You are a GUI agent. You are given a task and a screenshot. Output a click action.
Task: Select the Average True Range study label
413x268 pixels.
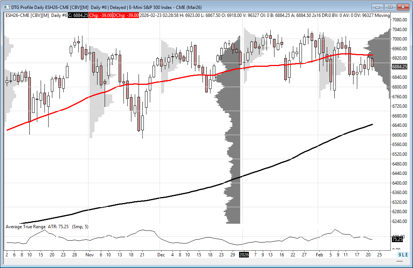[26, 227]
